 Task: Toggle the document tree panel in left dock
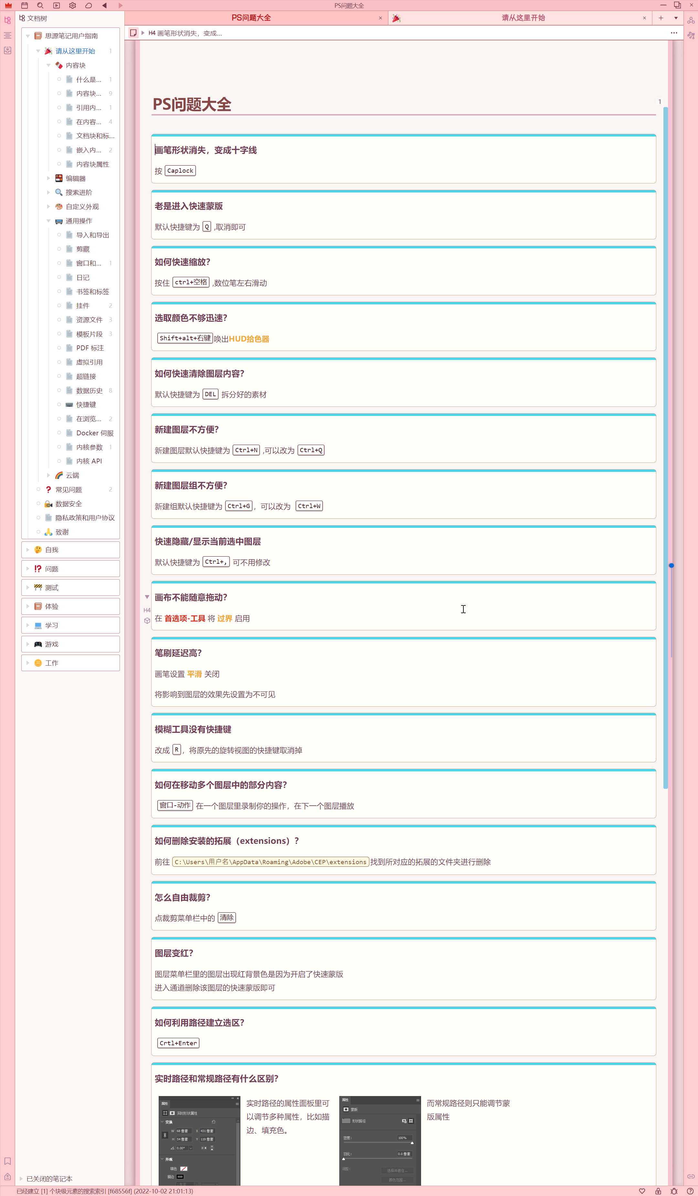[x=7, y=20]
